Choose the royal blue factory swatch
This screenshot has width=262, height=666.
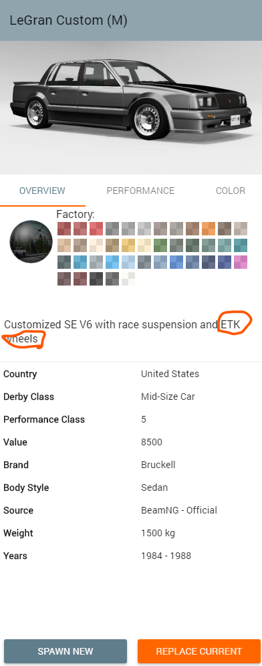coord(176,261)
